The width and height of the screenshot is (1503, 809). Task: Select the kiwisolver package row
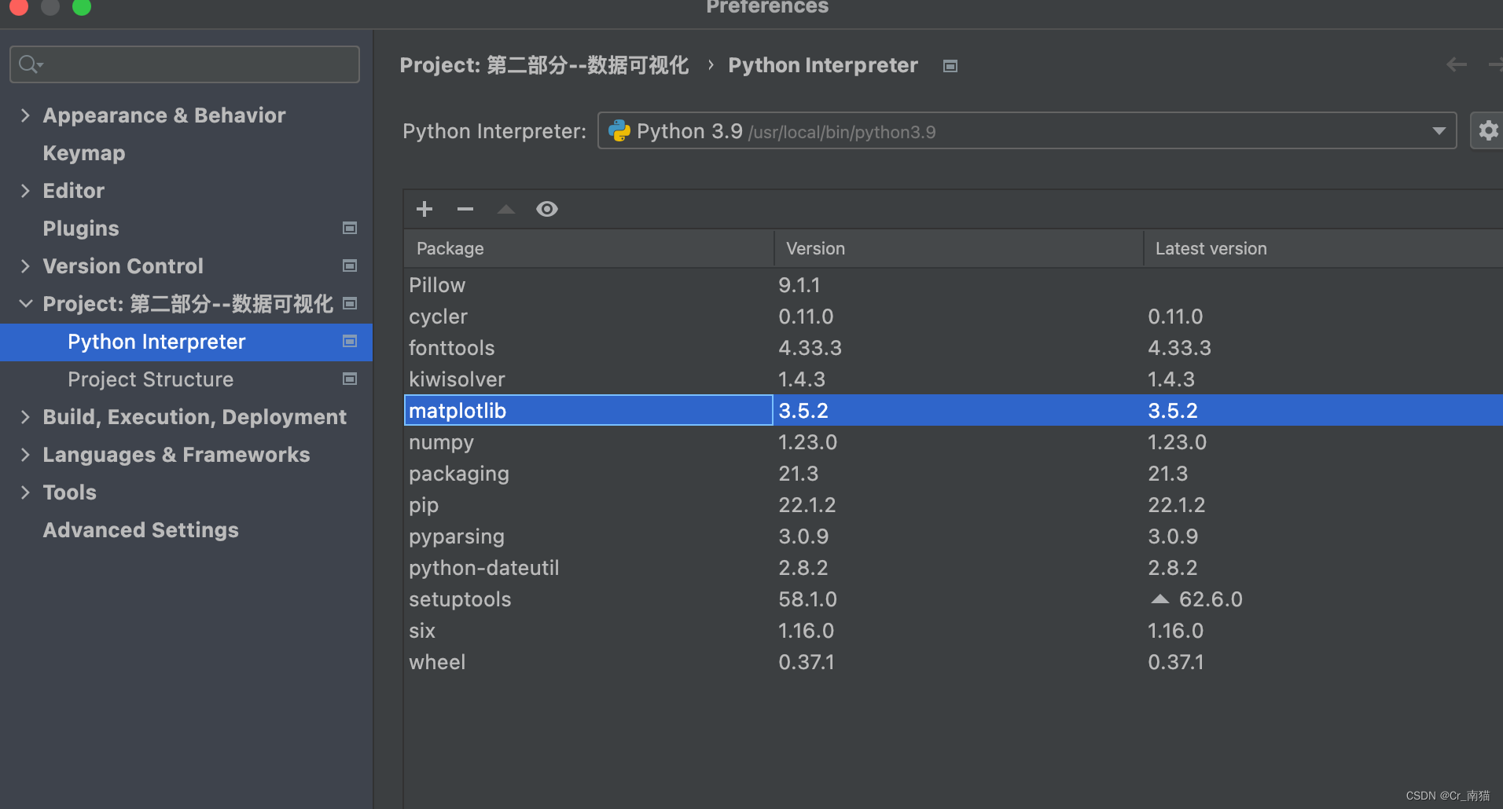pyautogui.click(x=954, y=379)
